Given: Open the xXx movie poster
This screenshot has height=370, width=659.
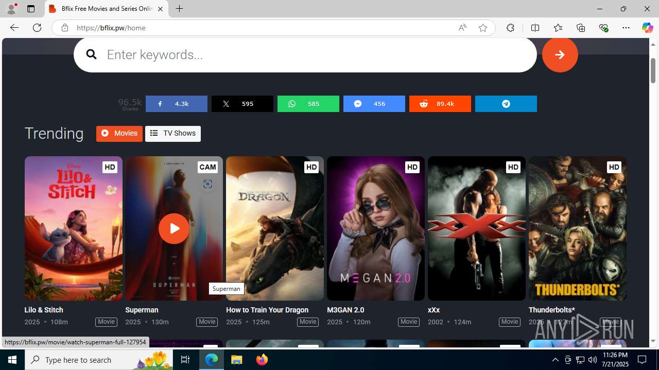Looking at the screenshot, I should tap(476, 229).
